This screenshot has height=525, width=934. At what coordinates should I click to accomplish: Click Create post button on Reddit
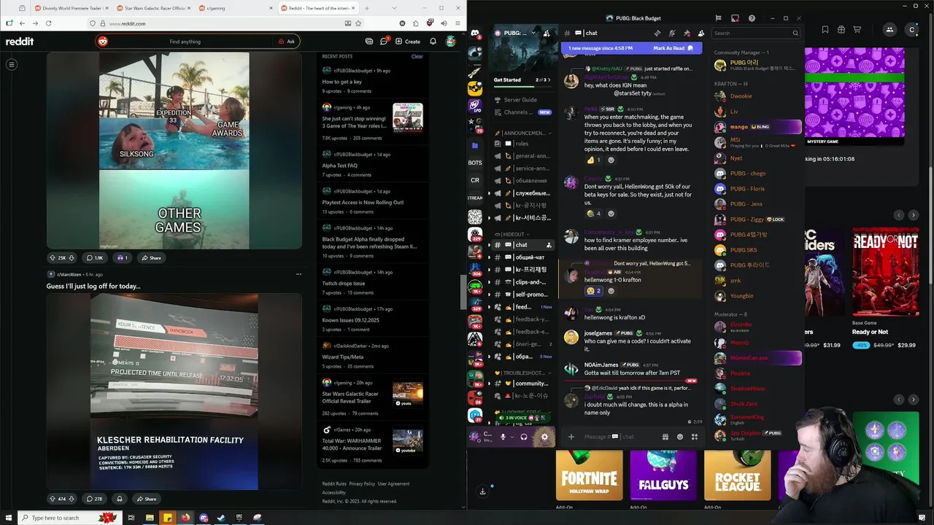click(x=408, y=42)
